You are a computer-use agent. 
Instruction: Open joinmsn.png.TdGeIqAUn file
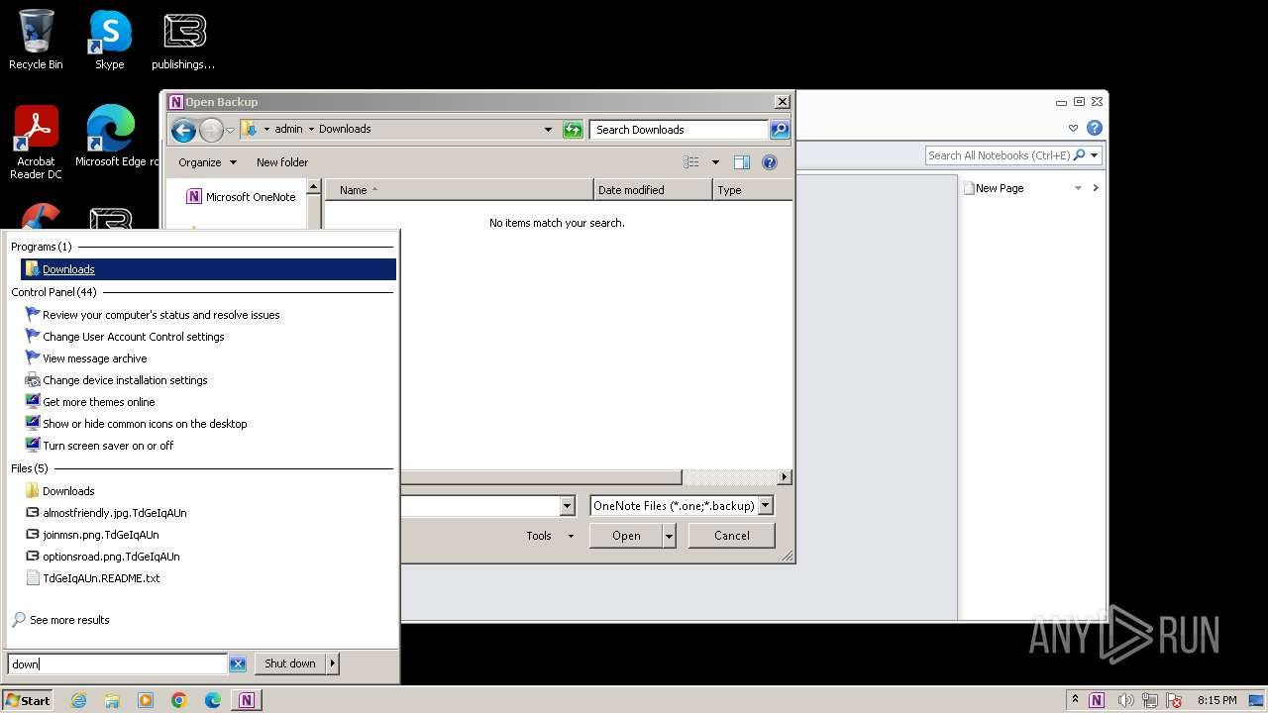(101, 535)
